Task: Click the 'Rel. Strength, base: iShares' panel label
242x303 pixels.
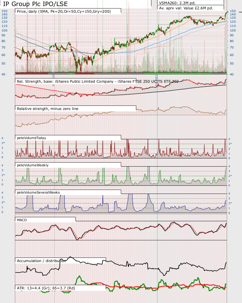Action: 98,81
